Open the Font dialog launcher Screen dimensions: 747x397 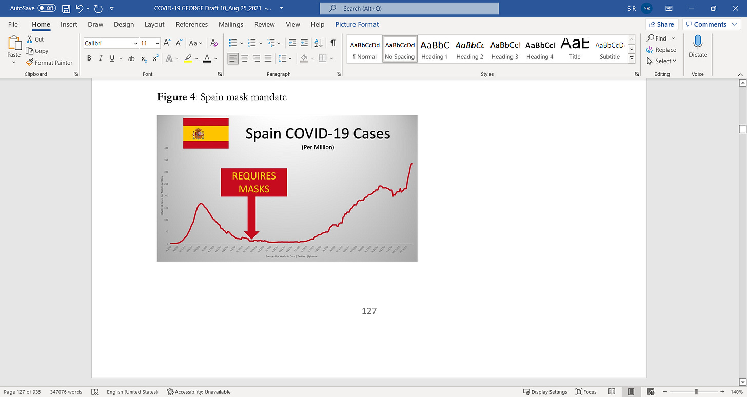[x=220, y=74]
